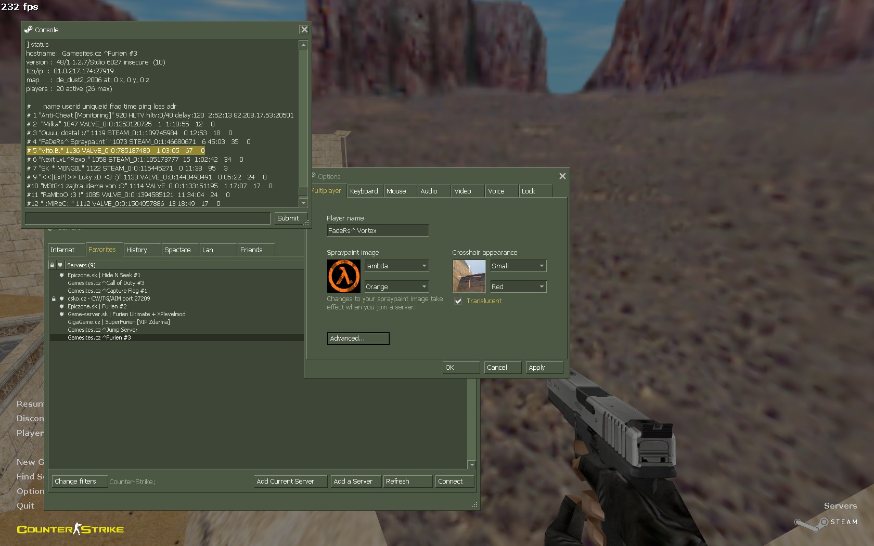Switch to the History server tab
The image size is (874, 546).
(137, 250)
